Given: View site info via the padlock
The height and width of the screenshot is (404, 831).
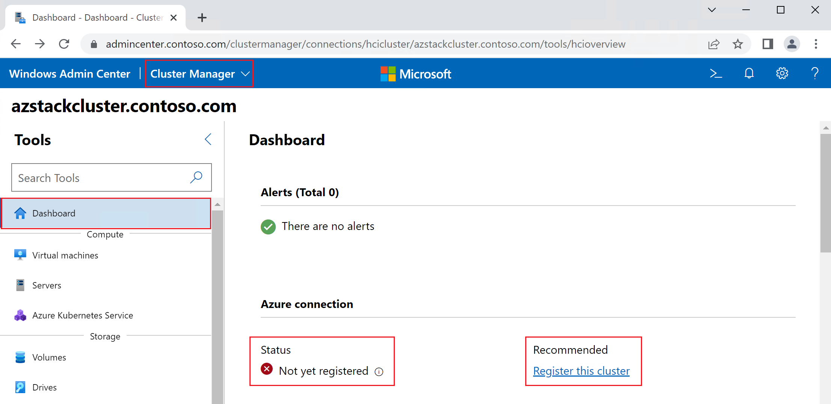Looking at the screenshot, I should [x=94, y=44].
